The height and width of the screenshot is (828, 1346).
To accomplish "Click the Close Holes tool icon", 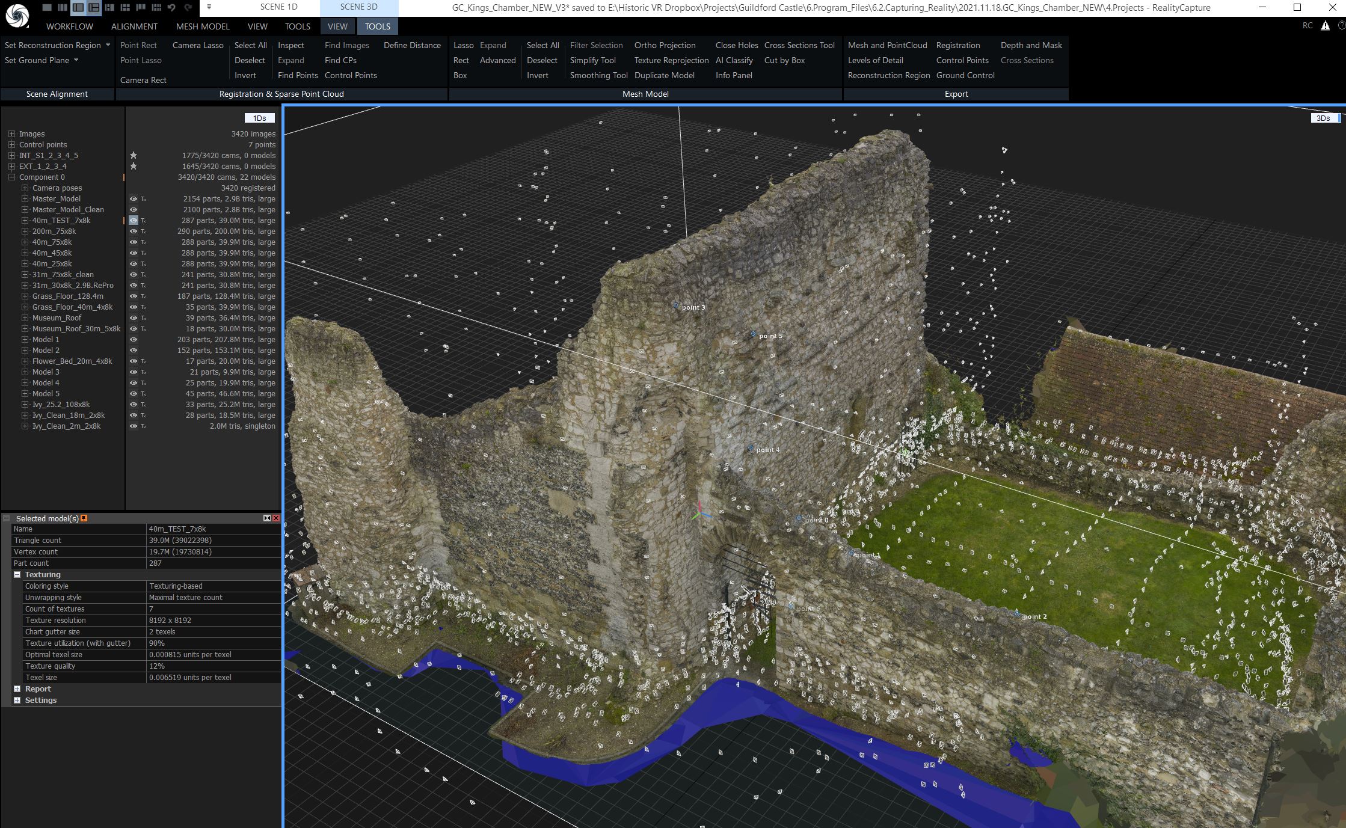I will pyautogui.click(x=736, y=45).
